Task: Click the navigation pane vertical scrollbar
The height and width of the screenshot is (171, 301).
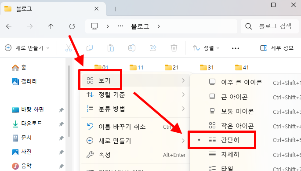Action: pyautogui.click(x=69, y=101)
